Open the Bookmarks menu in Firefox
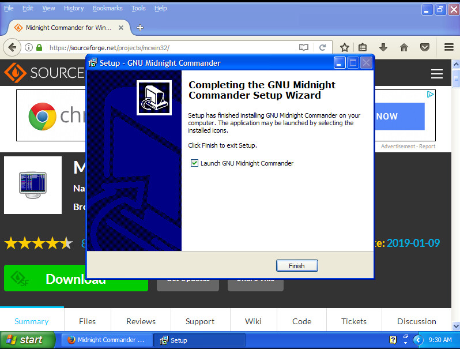The height and width of the screenshot is (349, 460). click(x=108, y=8)
